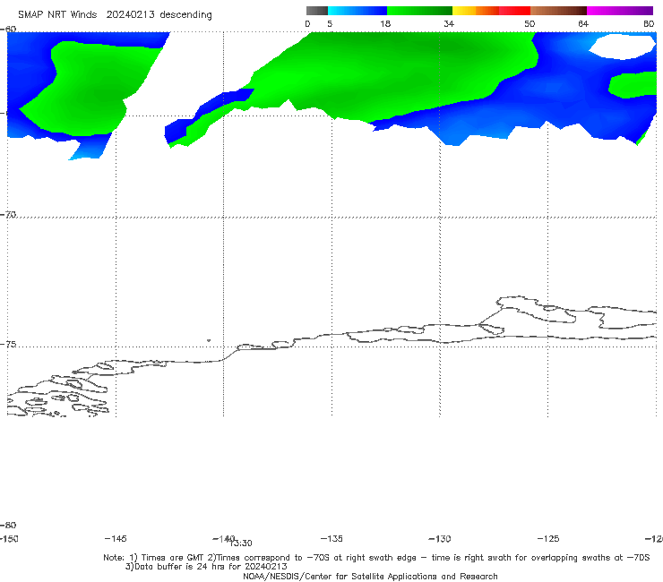Click the gray segment of the color bar

(x=316, y=11)
